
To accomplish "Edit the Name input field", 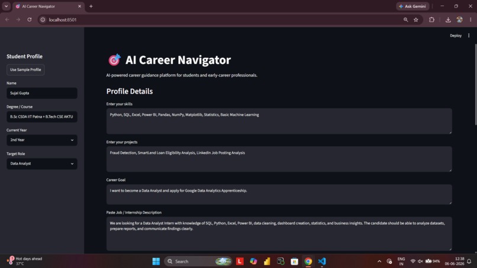I will click(x=41, y=93).
